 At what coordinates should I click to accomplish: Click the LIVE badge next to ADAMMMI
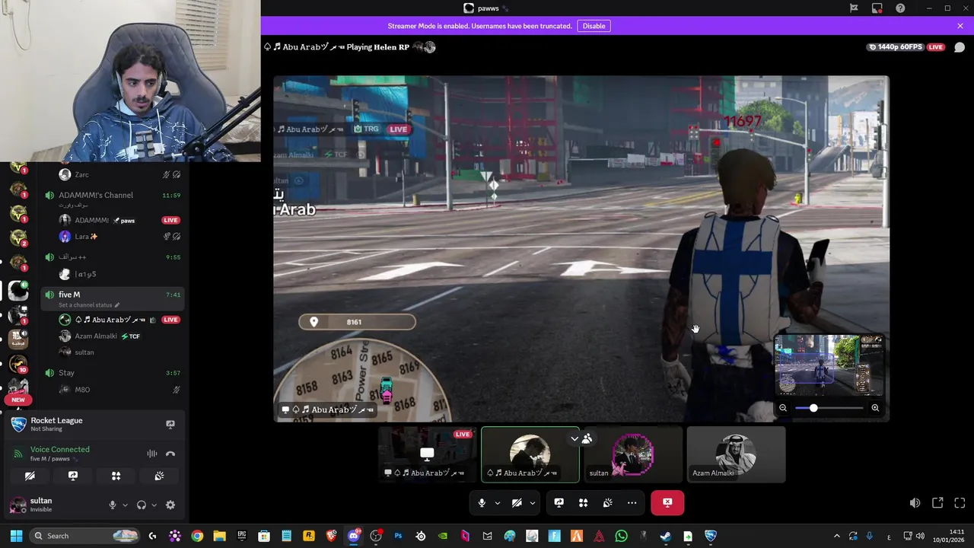[x=170, y=220]
